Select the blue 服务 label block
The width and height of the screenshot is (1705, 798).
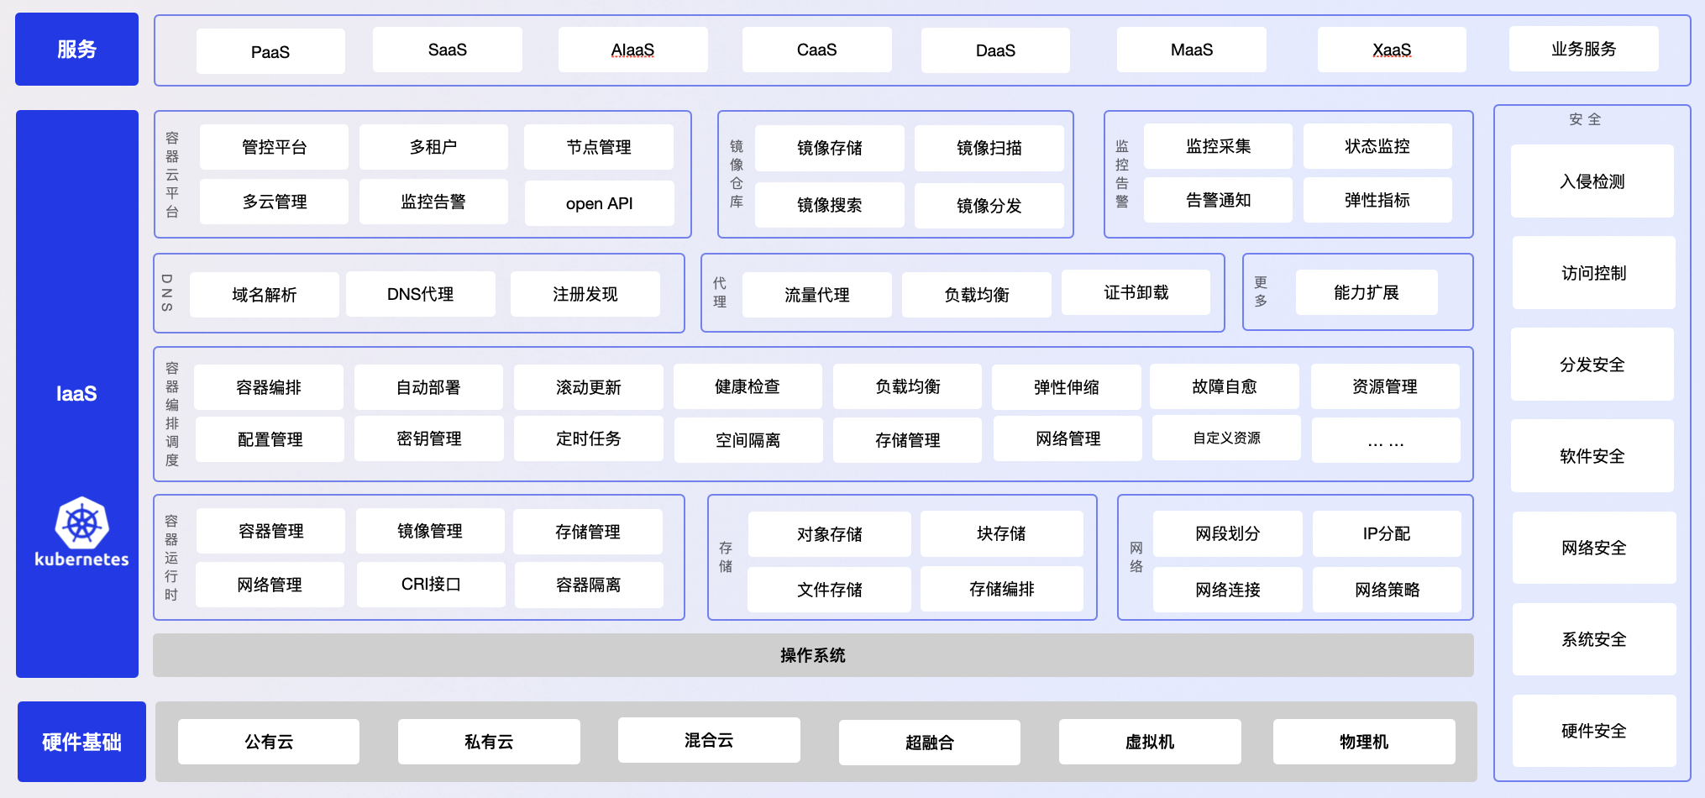tap(76, 50)
